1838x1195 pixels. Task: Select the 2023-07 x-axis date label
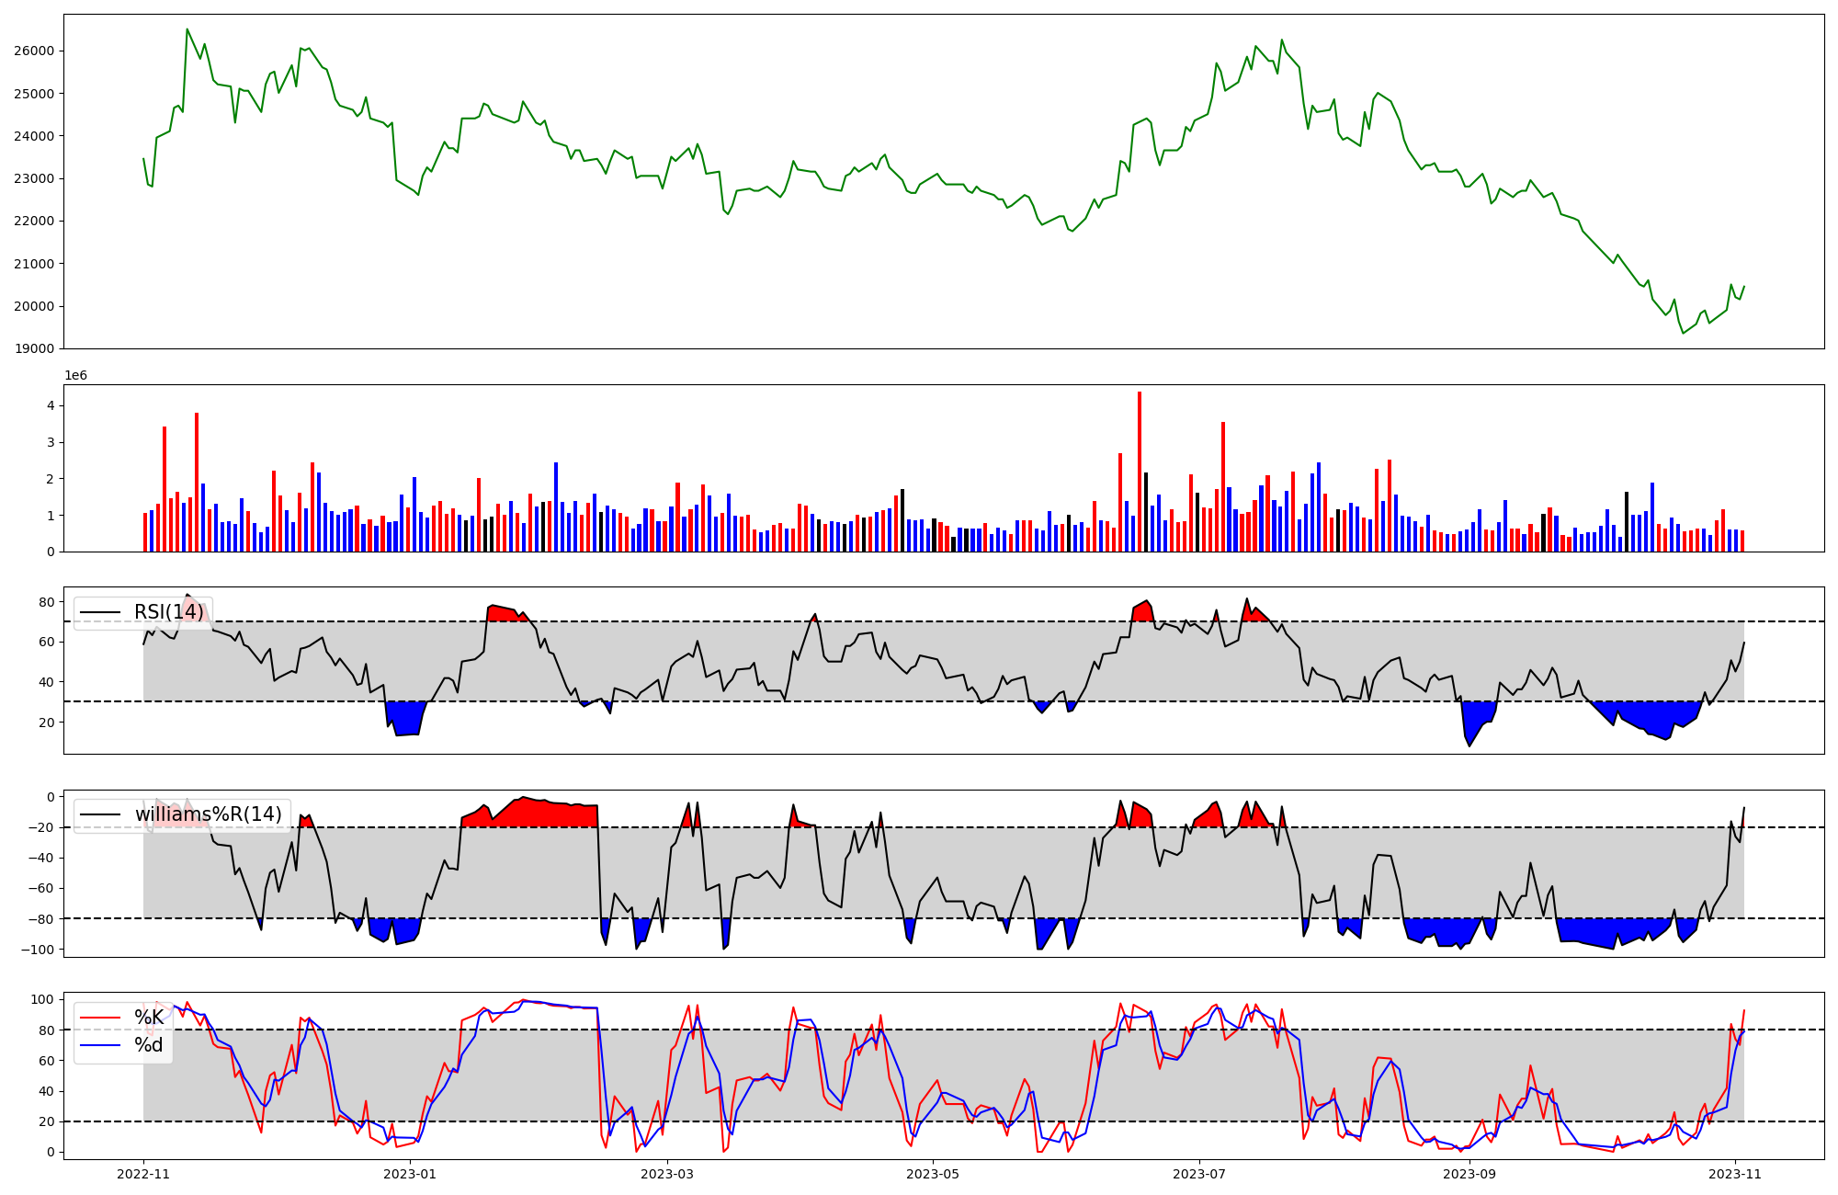[x=1198, y=1174]
